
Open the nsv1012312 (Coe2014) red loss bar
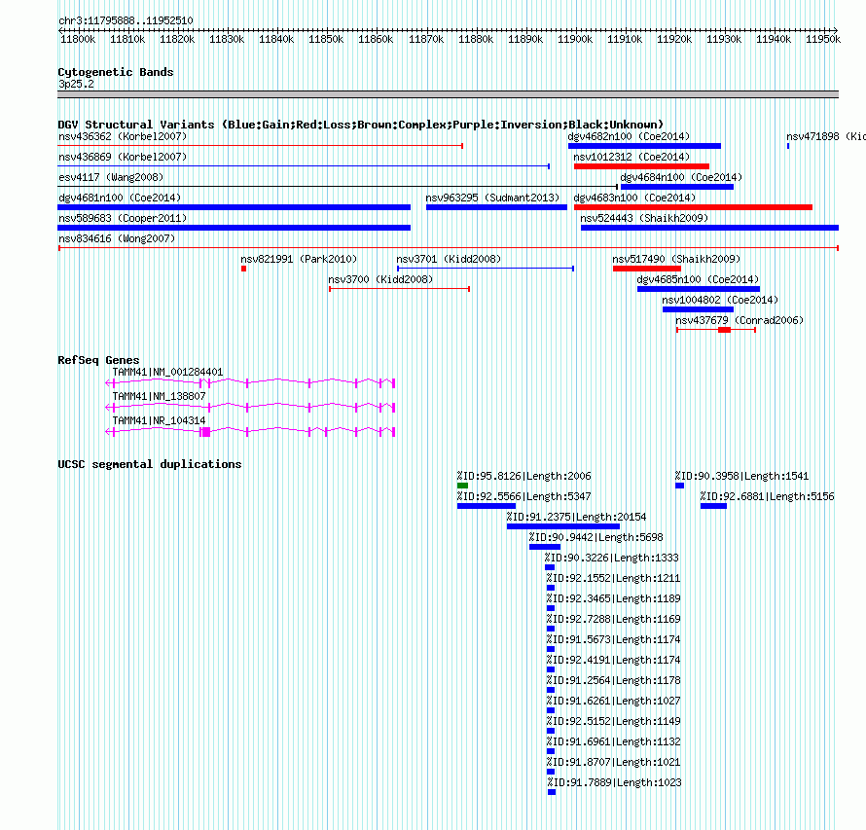point(642,166)
